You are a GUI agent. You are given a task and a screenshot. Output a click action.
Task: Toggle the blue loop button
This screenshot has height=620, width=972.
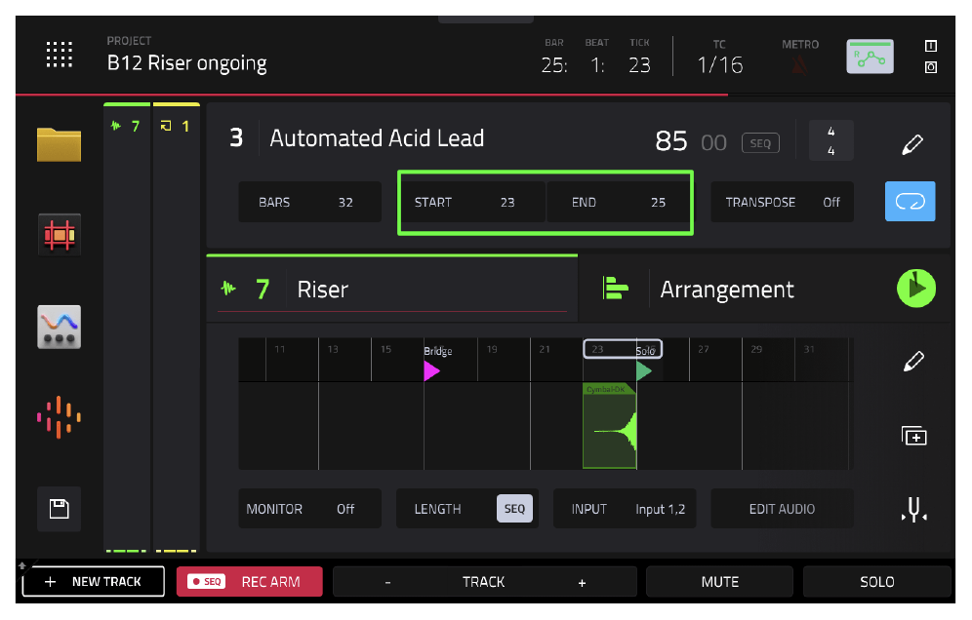(910, 201)
